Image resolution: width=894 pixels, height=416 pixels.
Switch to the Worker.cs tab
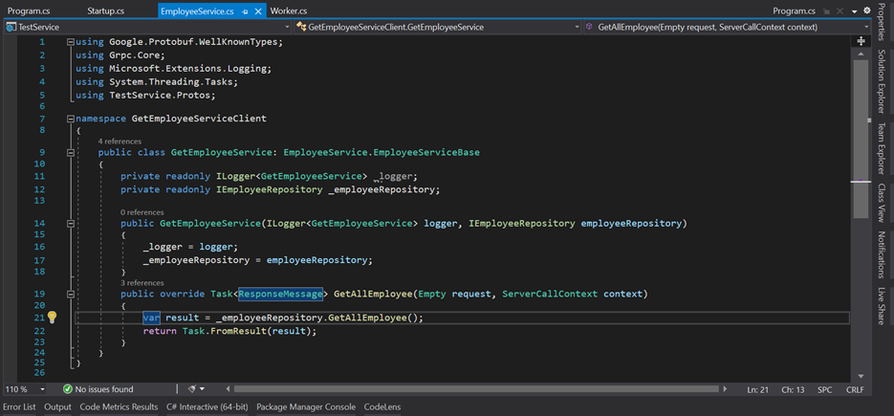288,11
